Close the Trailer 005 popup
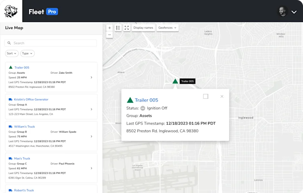 point(222,96)
